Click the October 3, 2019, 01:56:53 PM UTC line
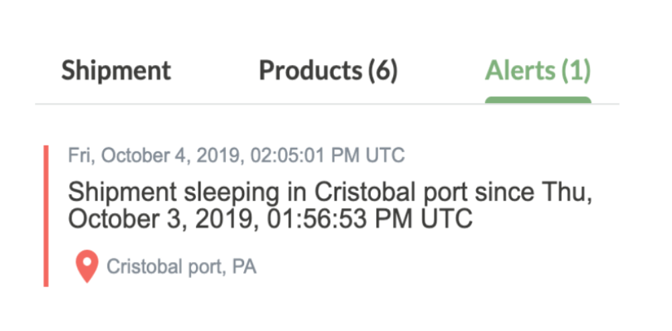Viewport: 672px width, 331px height. (270, 218)
